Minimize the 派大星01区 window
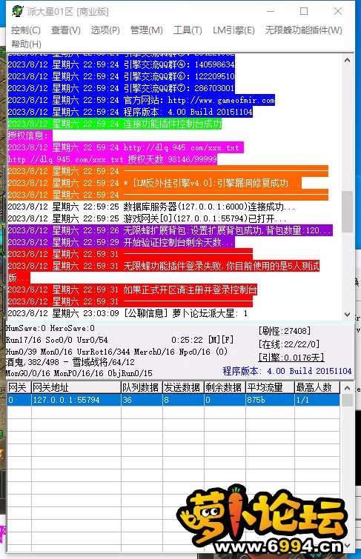The height and width of the screenshot is (559, 361). coord(271,11)
